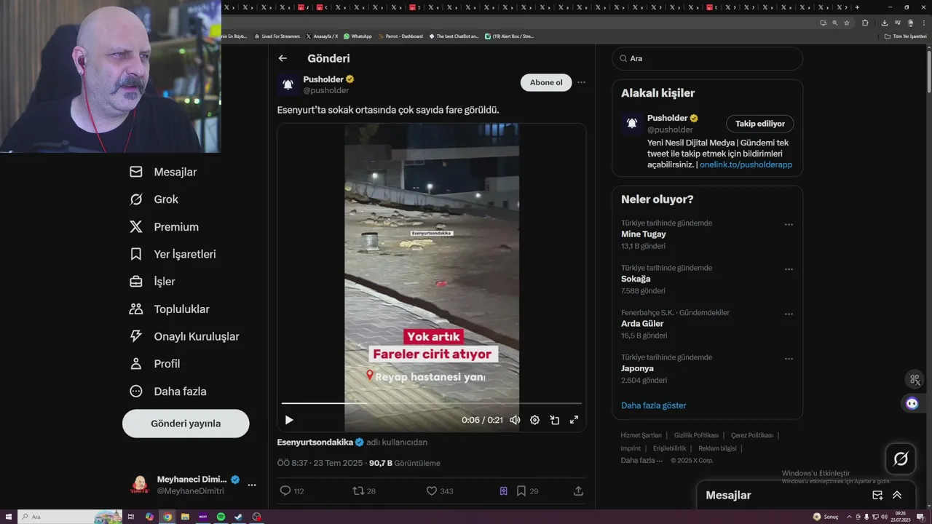This screenshot has width=932, height=524.
Task: Open Parrot - Dashboard bookmark
Action: tap(400, 36)
